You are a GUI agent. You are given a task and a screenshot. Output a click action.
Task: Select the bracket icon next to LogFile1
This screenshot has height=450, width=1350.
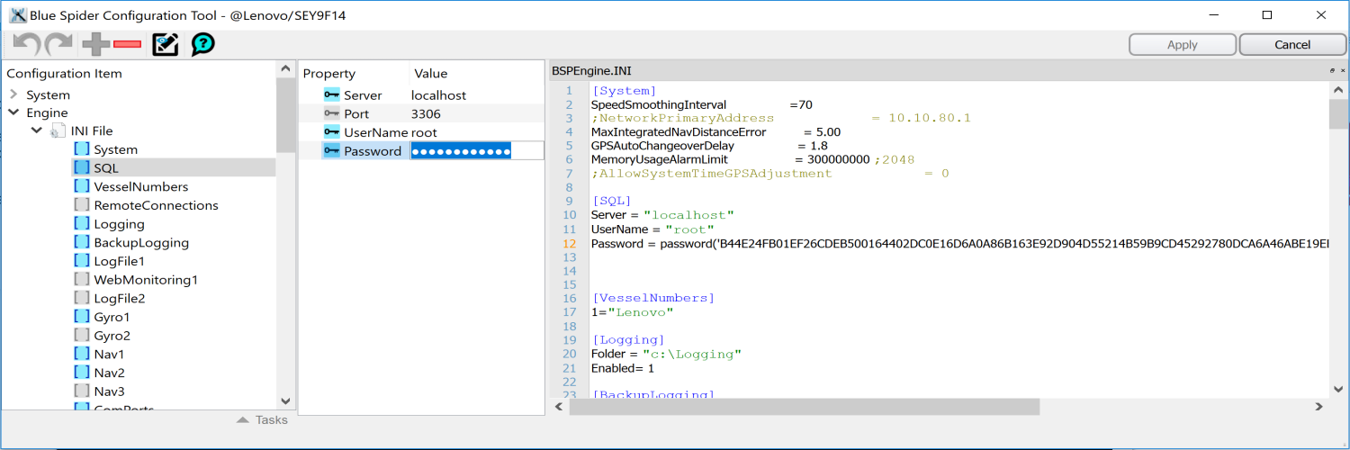pyautogui.click(x=81, y=261)
